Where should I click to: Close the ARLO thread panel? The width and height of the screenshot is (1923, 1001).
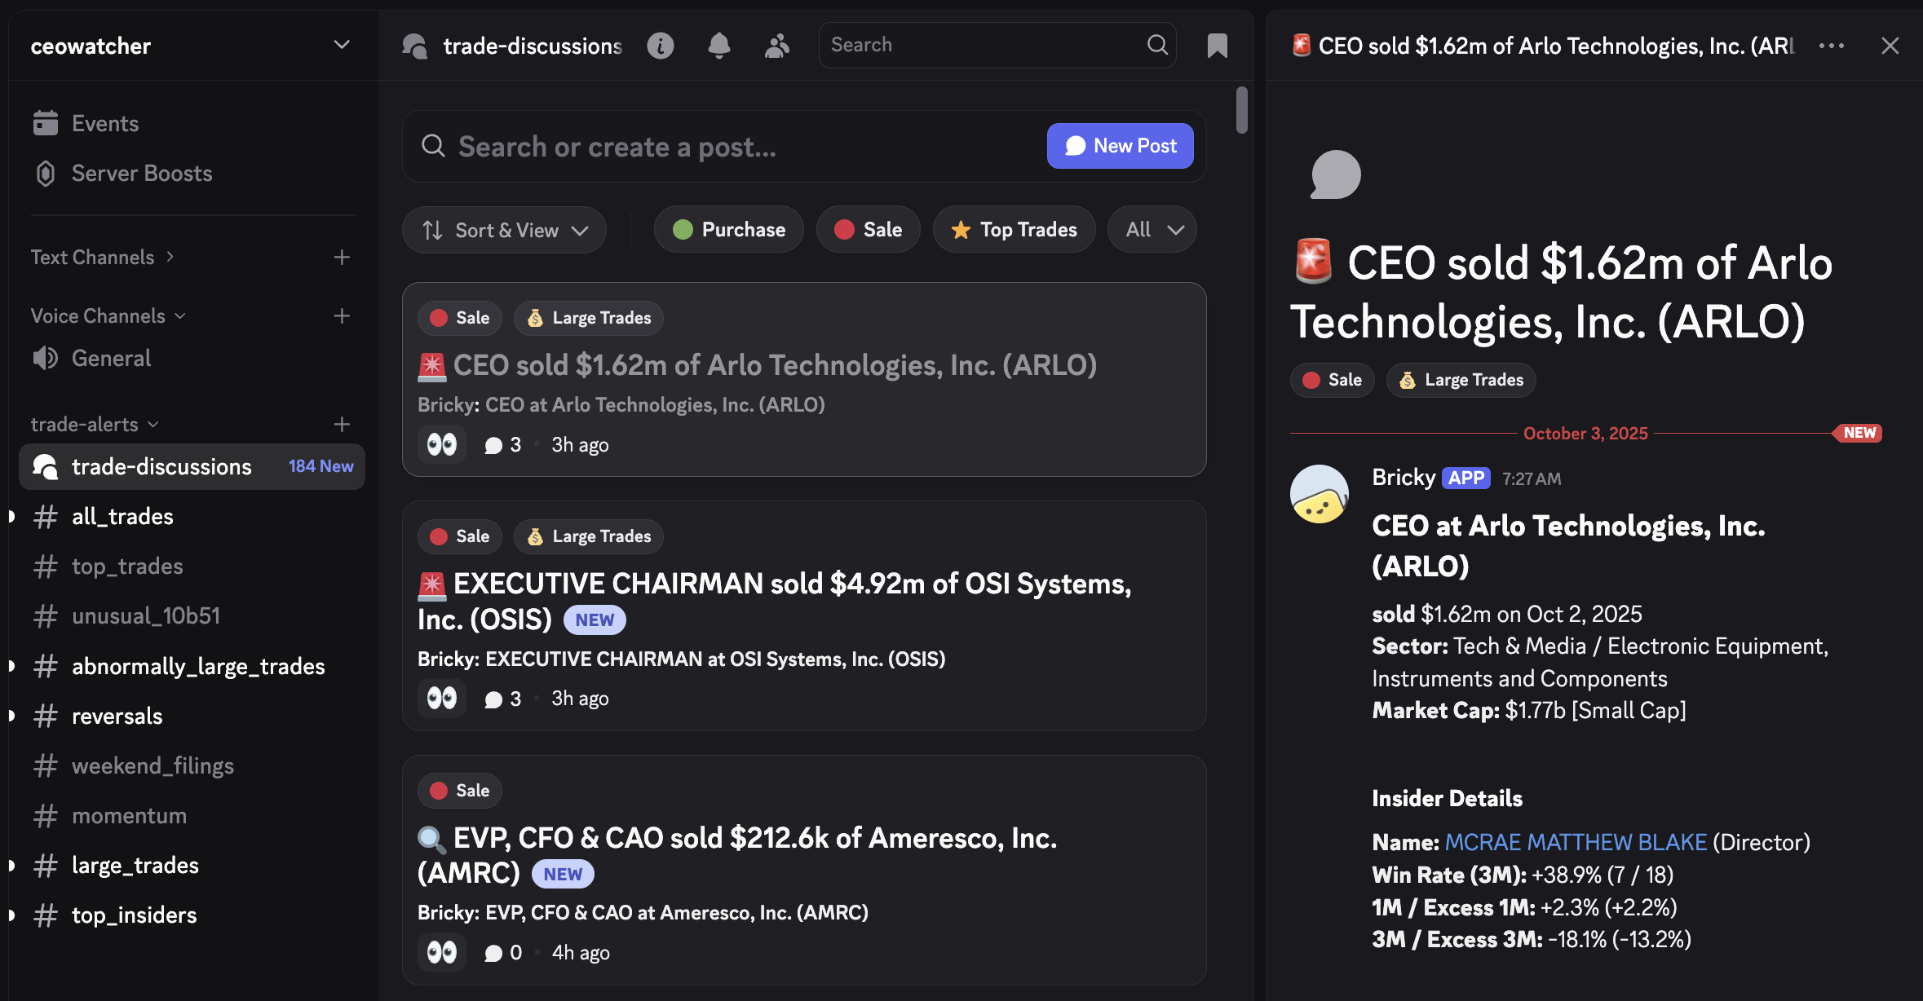[1890, 46]
